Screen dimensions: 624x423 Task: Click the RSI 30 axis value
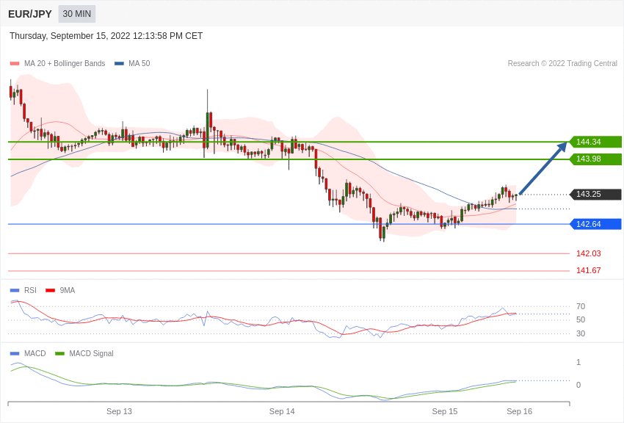point(581,333)
